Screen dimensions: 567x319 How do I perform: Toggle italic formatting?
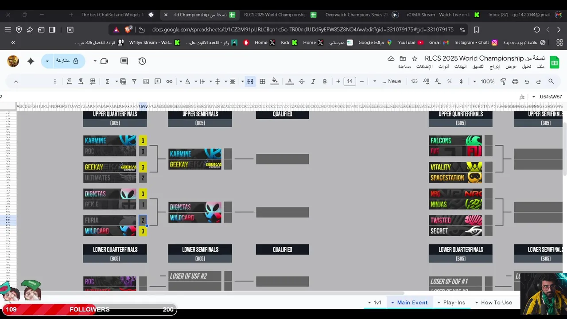pyautogui.click(x=313, y=82)
